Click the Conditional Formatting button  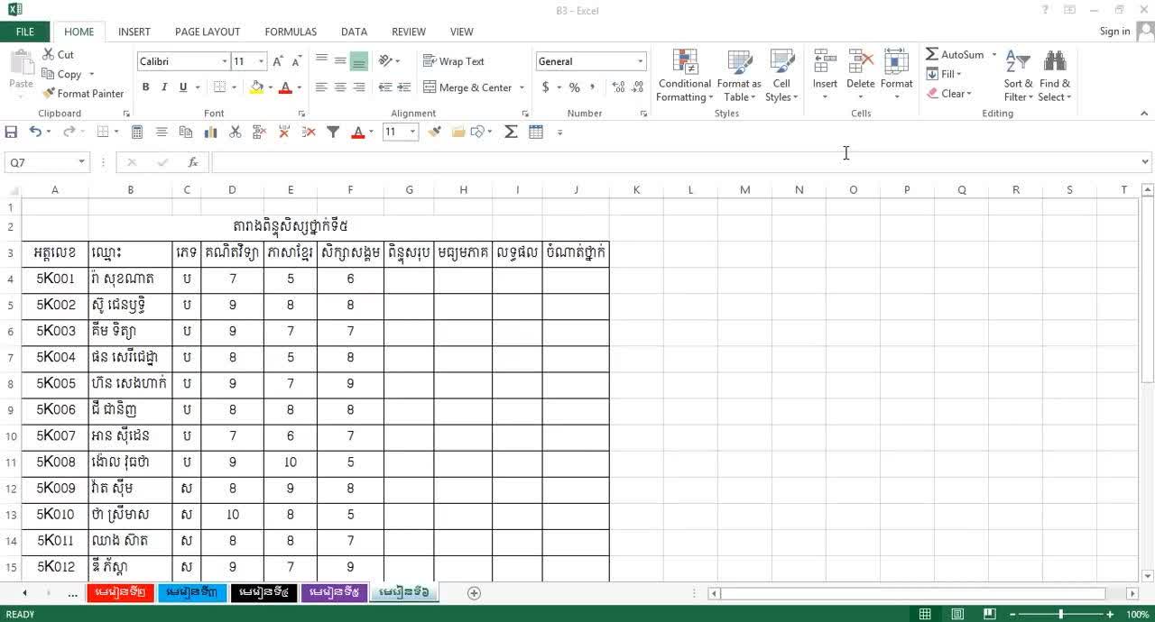(684, 76)
